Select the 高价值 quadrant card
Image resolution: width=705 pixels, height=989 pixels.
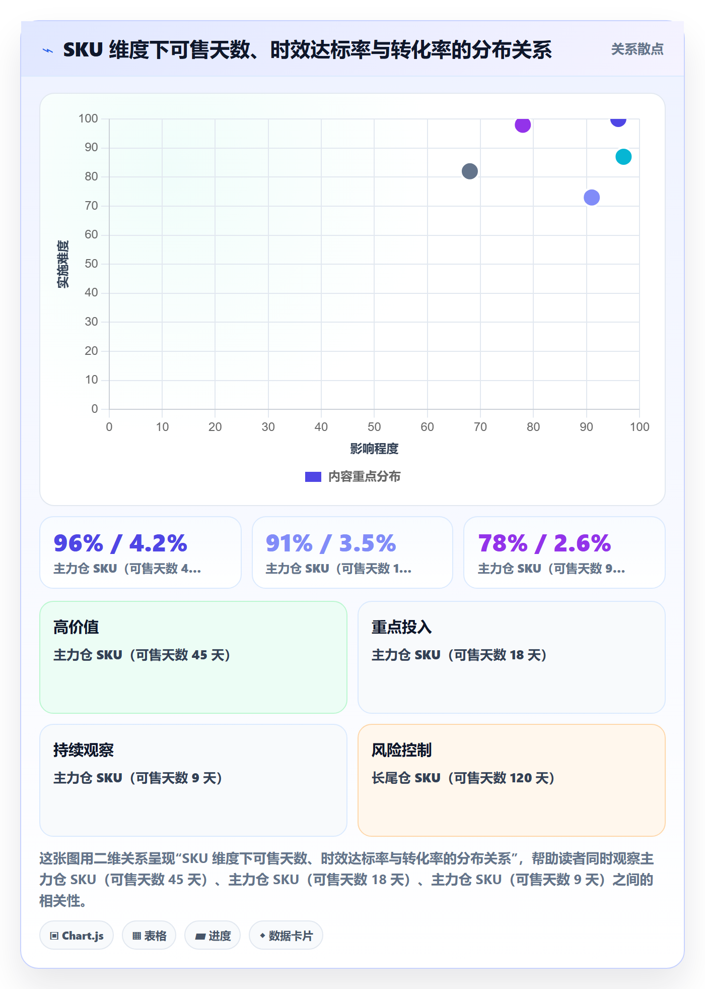pyautogui.click(x=193, y=657)
